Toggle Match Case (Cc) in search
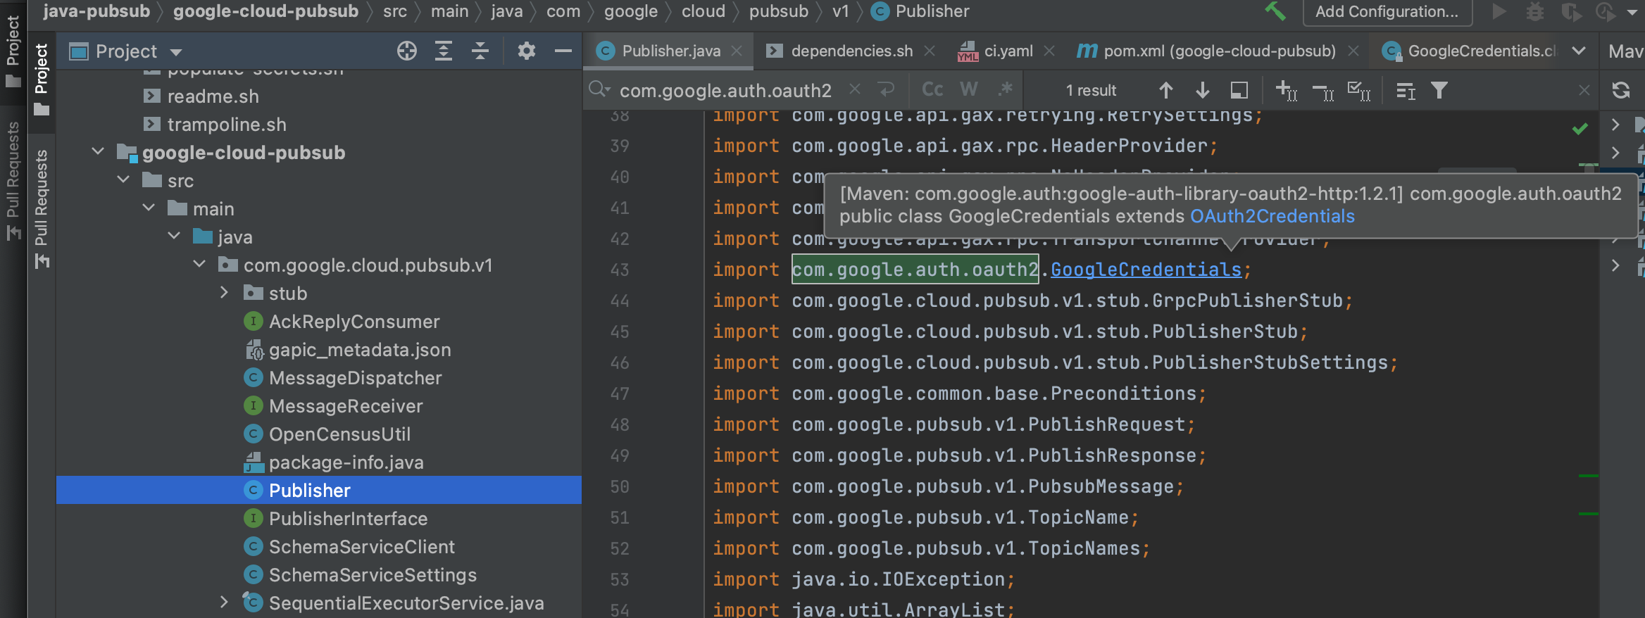Screen dimensions: 1645x618 932,89
